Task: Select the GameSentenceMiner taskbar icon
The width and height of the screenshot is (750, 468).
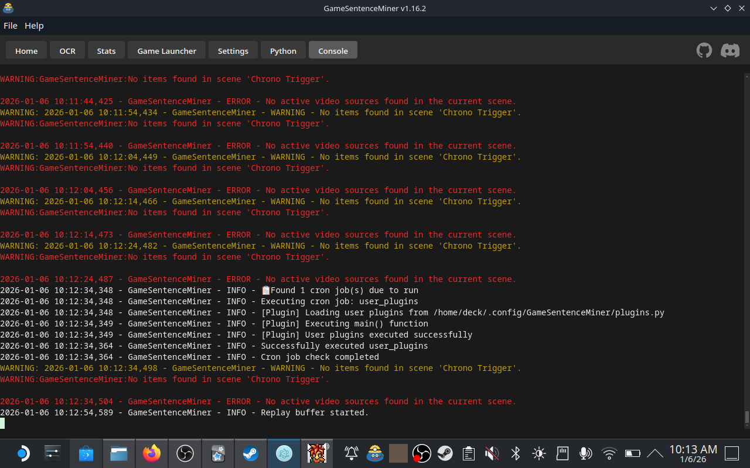Action: (x=284, y=453)
